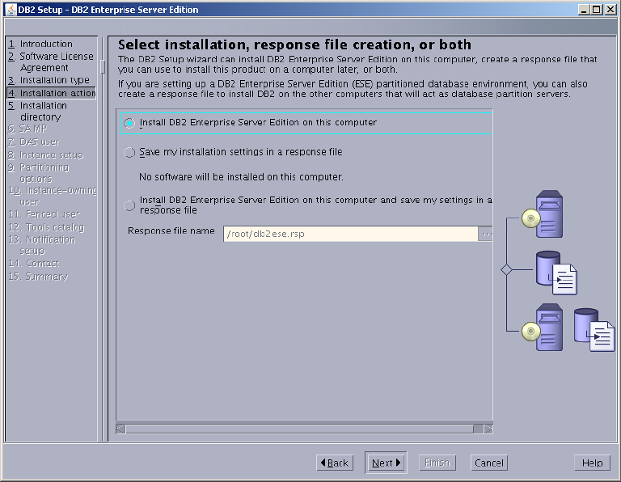Click the Java icon in the title bar
The image size is (621, 482).
tap(11, 10)
